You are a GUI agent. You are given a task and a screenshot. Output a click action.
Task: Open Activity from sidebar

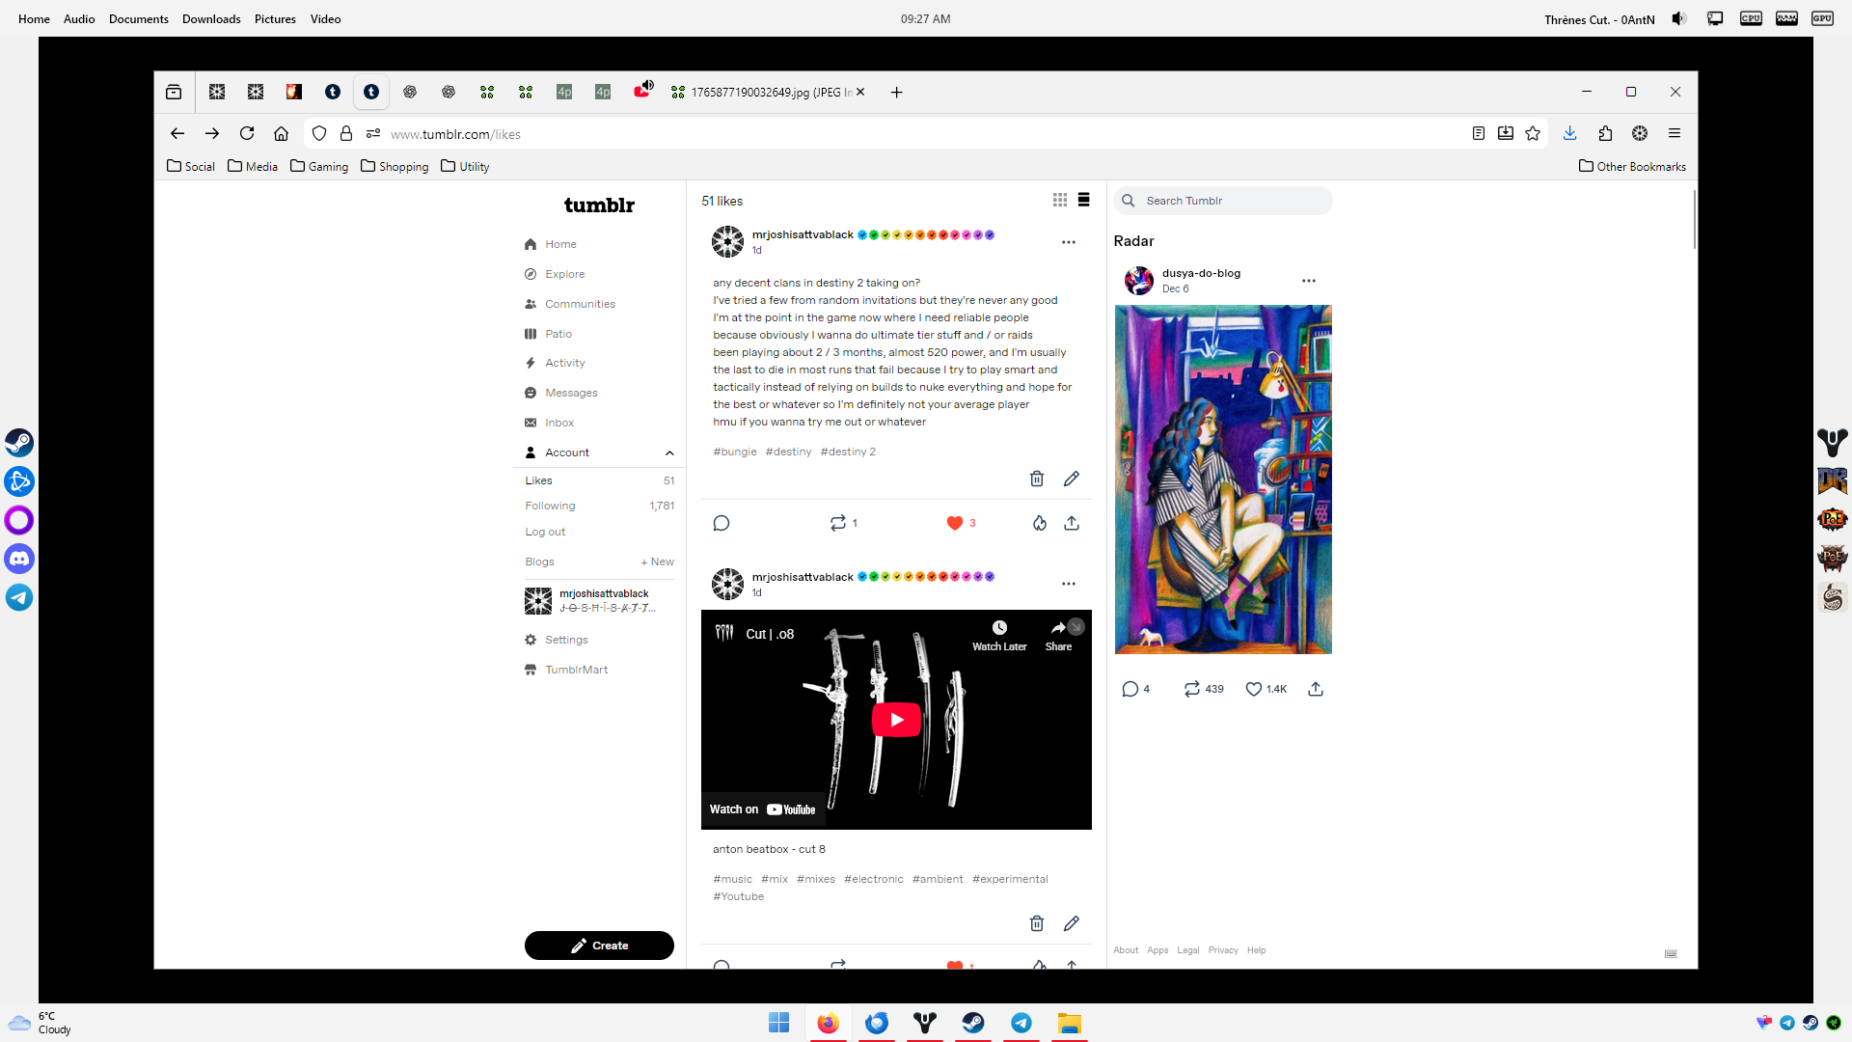click(564, 363)
